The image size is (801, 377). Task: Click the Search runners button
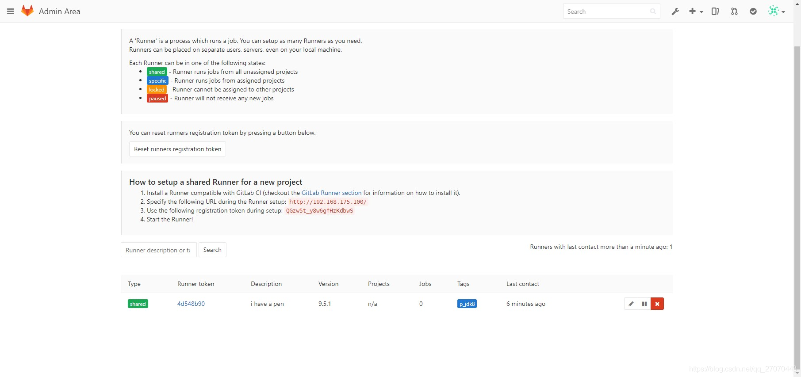coord(212,250)
